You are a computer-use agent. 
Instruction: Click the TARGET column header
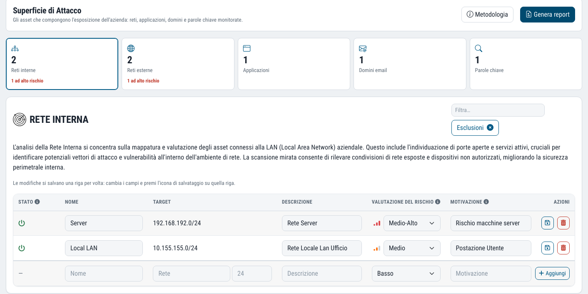[162, 202]
